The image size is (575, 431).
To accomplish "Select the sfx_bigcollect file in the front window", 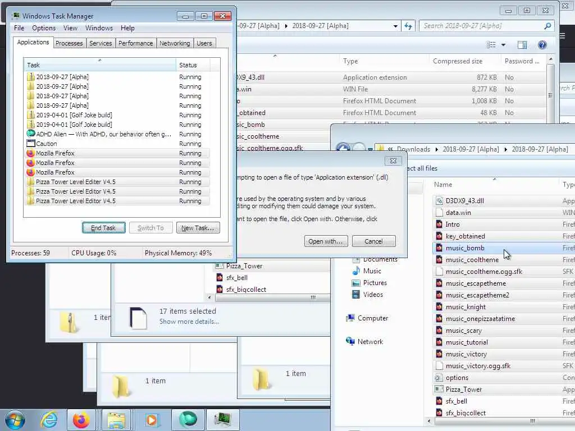I will (504, 413).
